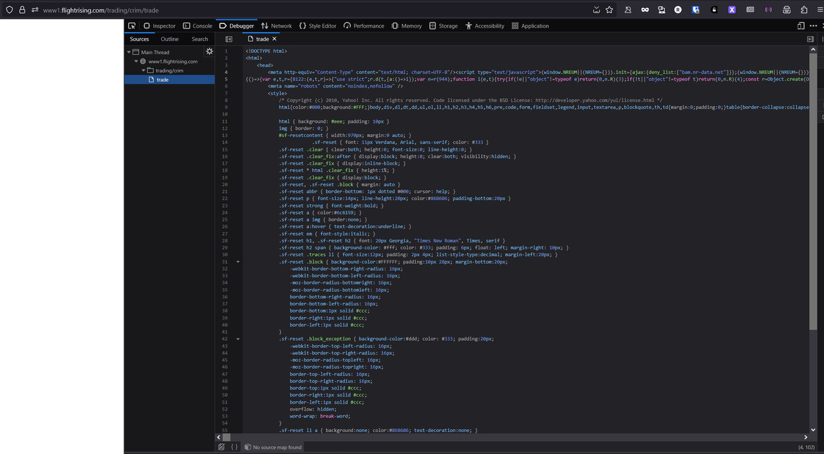Image resolution: width=824 pixels, height=454 pixels.
Task: Click the tracking protection shield icon
Action: [9, 10]
